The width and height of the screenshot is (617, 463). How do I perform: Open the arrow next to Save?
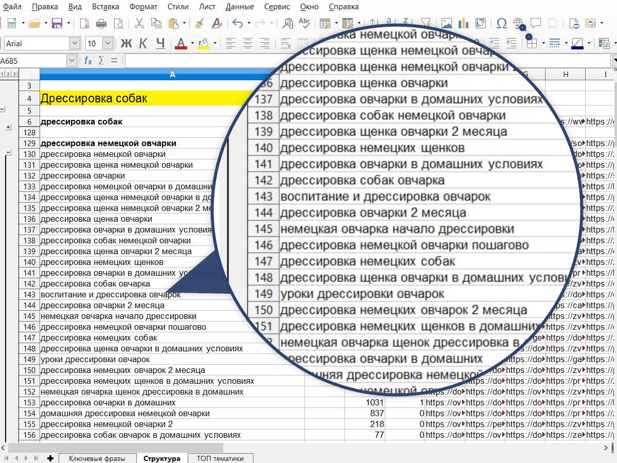click(x=68, y=23)
